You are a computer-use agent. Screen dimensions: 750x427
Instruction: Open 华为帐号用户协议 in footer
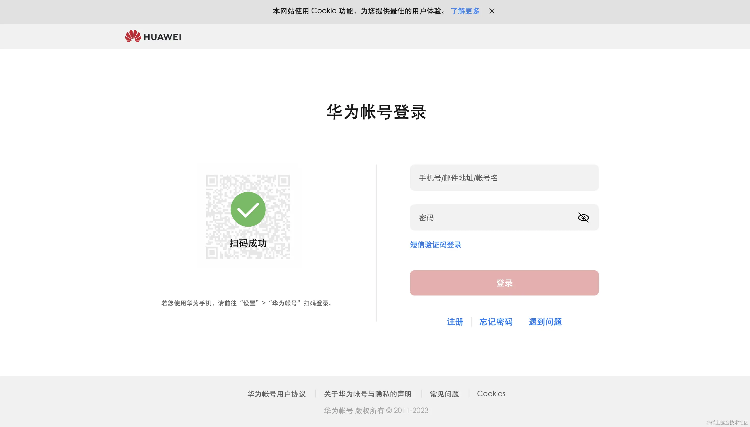[276, 393]
